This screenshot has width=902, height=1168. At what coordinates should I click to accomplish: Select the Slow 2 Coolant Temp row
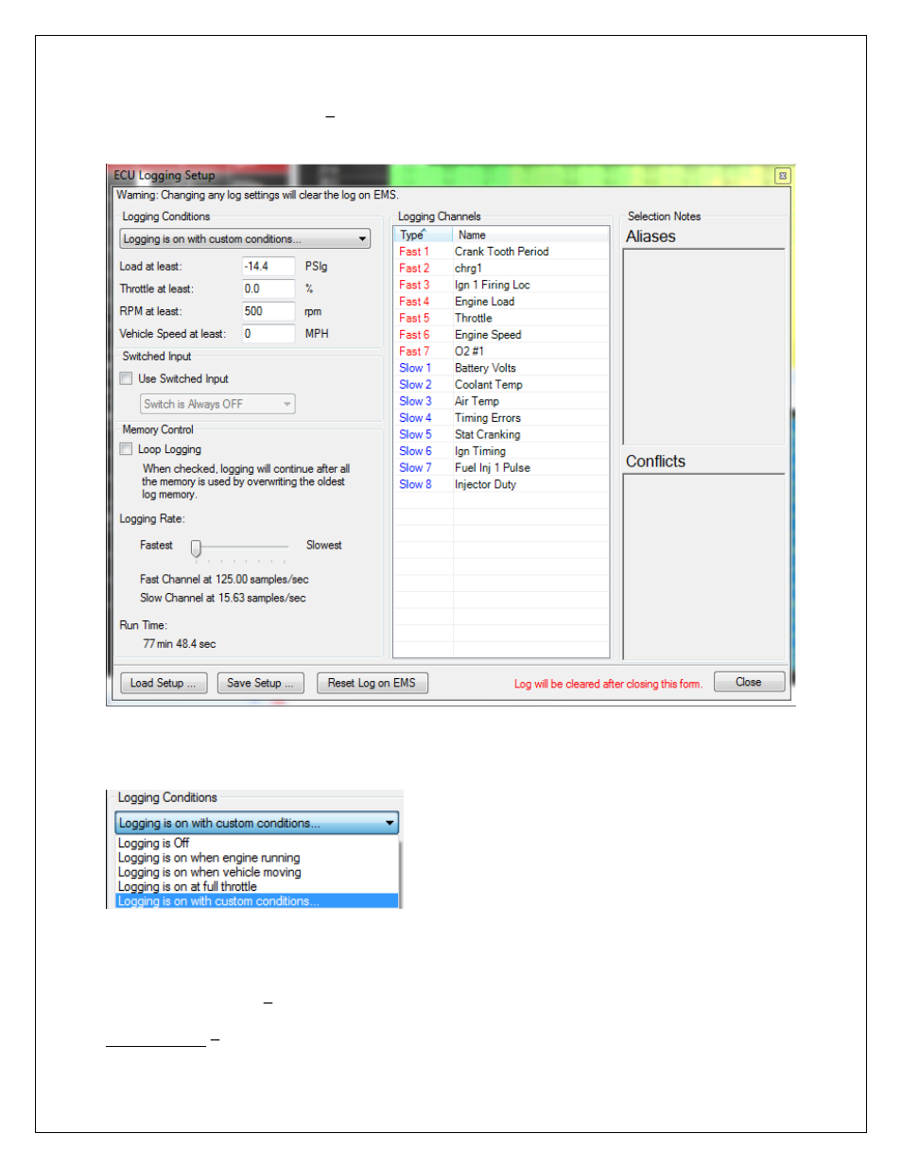(x=501, y=384)
